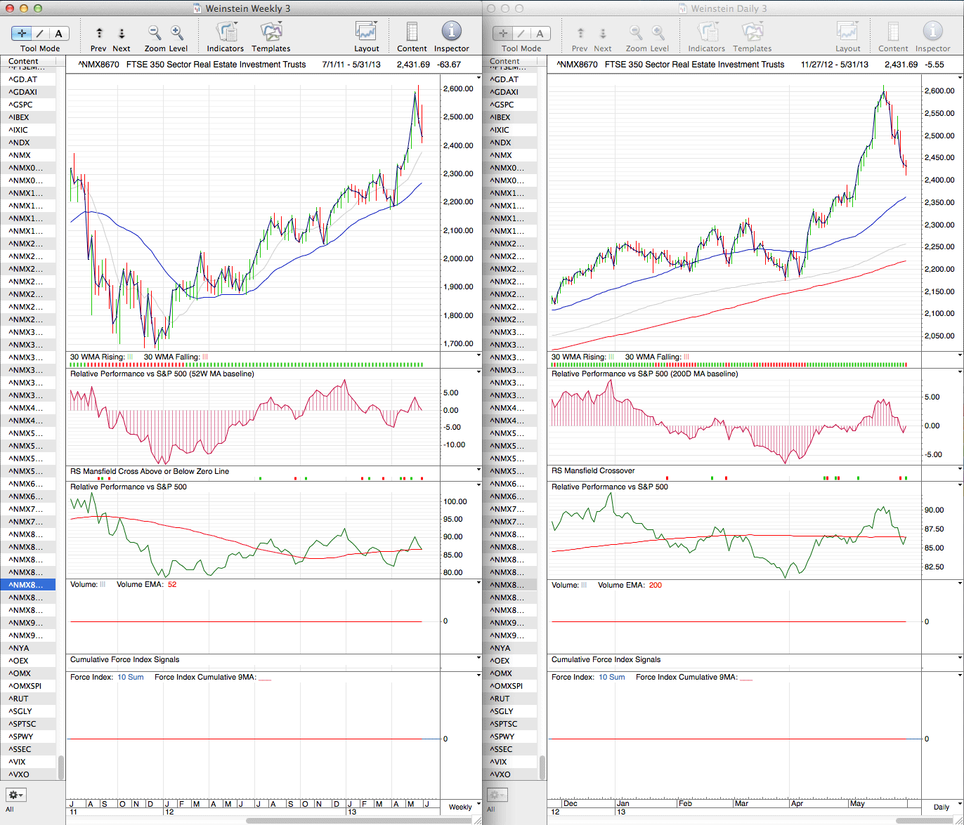Click the Prev arrow in Weekly toolbar
The height and width of the screenshot is (825, 964).
(x=99, y=34)
